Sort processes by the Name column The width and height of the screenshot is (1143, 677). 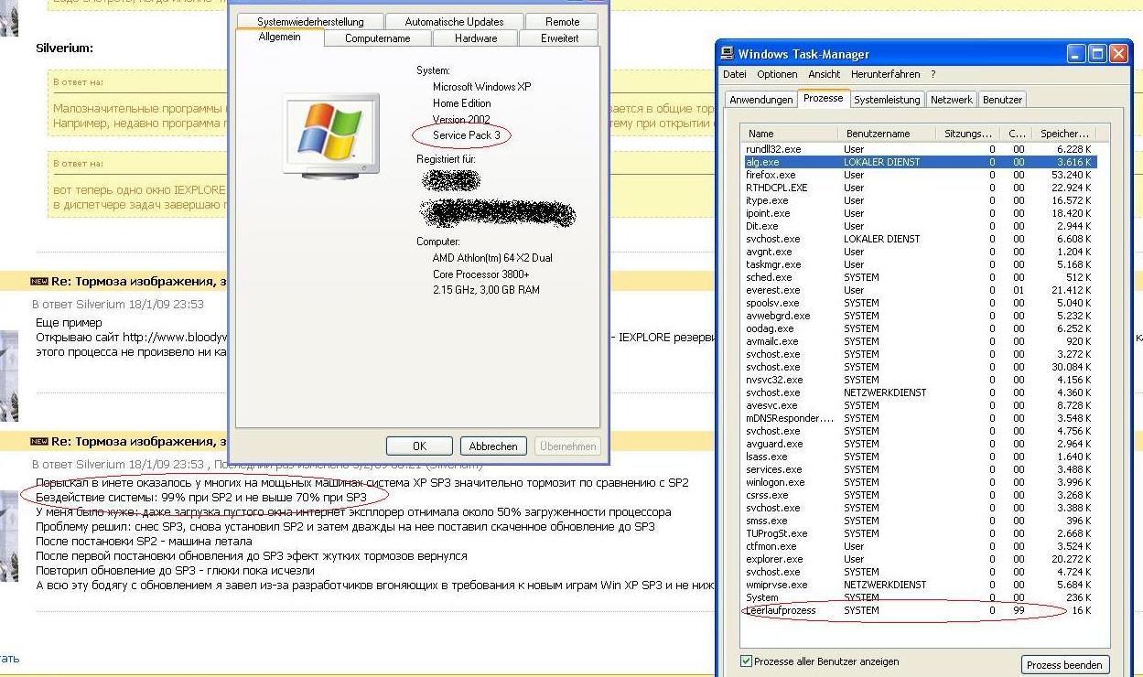pyautogui.click(x=790, y=134)
